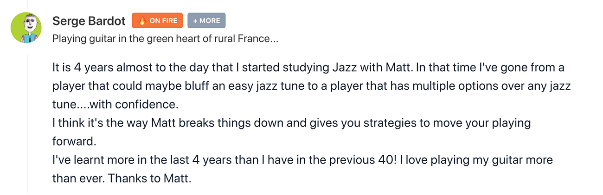The width and height of the screenshot is (603, 195).
Task: Open the Serge Bardot profile name
Action: (89, 21)
